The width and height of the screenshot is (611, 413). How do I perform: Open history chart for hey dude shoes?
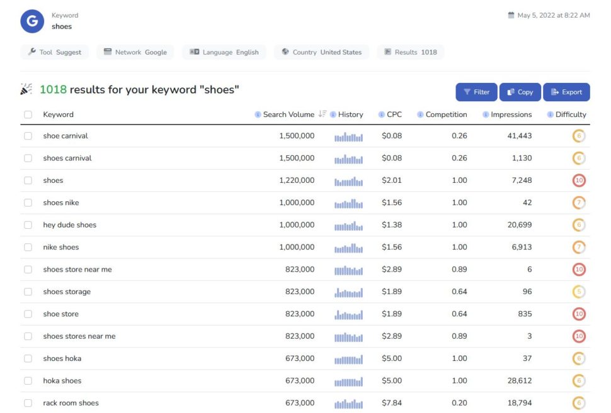pyautogui.click(x=348, y=226)
